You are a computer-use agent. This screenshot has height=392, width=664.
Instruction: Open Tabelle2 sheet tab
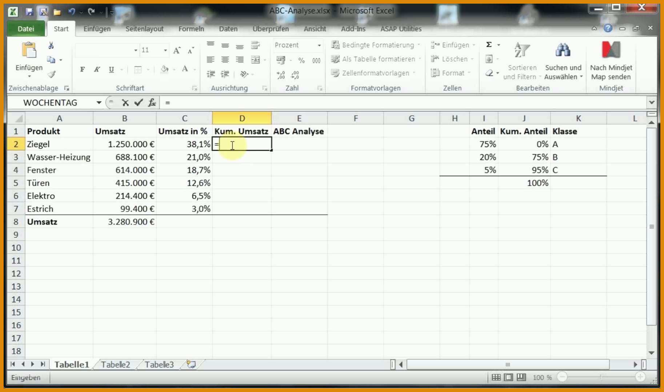115,364
